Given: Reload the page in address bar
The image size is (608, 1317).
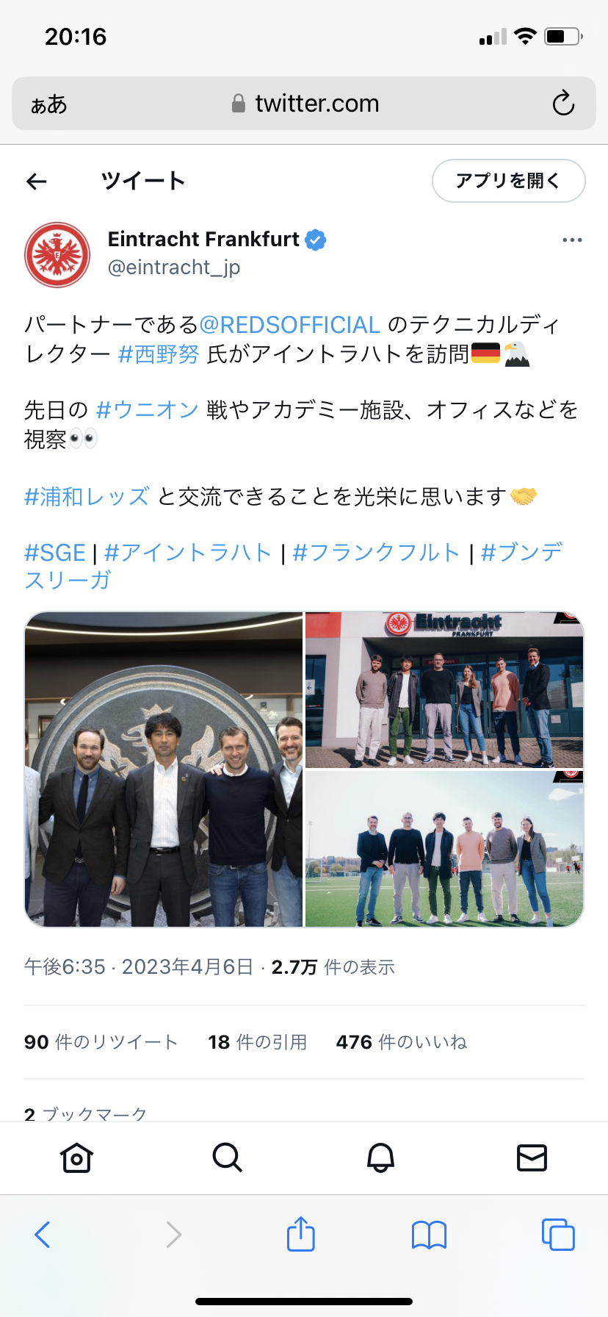Looking at the screenshot, I should pyautogui.click(x=563, y=104).
